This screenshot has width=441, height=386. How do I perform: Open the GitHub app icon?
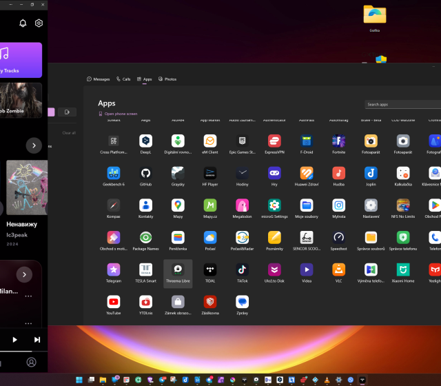[145, 173]
